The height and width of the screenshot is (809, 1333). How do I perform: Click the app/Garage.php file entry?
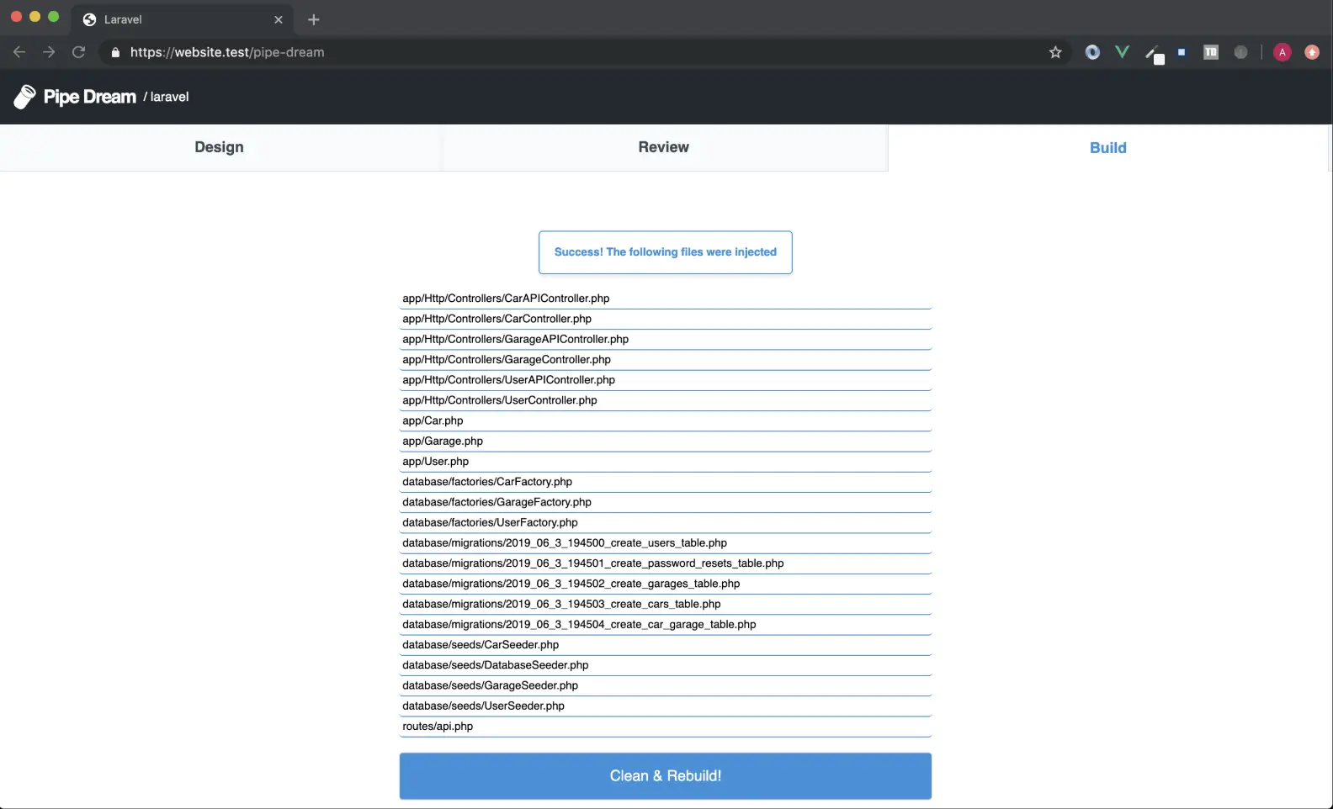666,441
